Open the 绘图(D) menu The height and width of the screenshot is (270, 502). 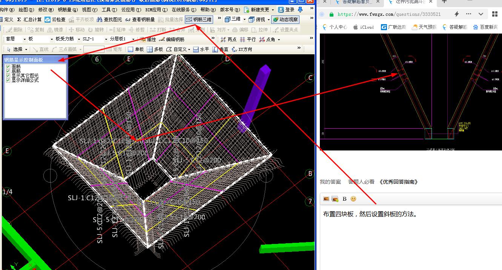point(26,9)
